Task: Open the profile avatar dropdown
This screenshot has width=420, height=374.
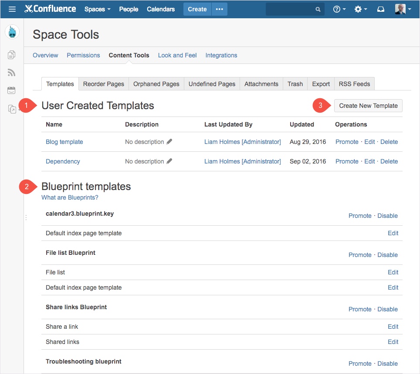Action: [402, 9]
